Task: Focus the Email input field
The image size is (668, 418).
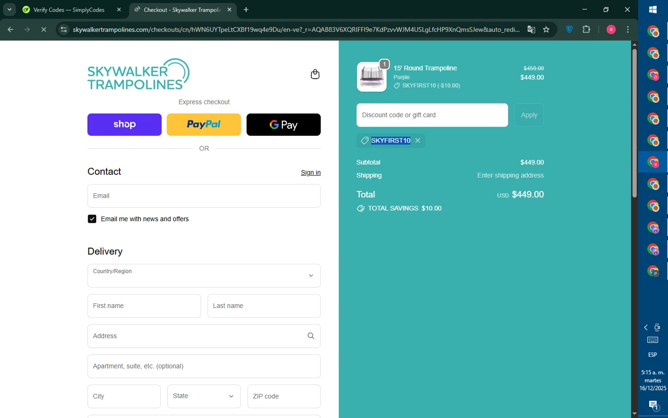Action: [x=204, y=196]
